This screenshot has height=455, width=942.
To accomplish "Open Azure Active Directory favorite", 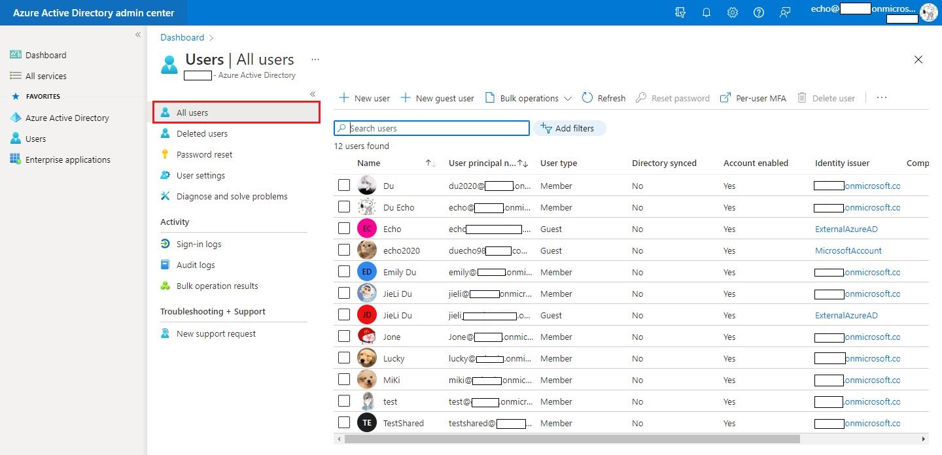I will coord(60,118).
